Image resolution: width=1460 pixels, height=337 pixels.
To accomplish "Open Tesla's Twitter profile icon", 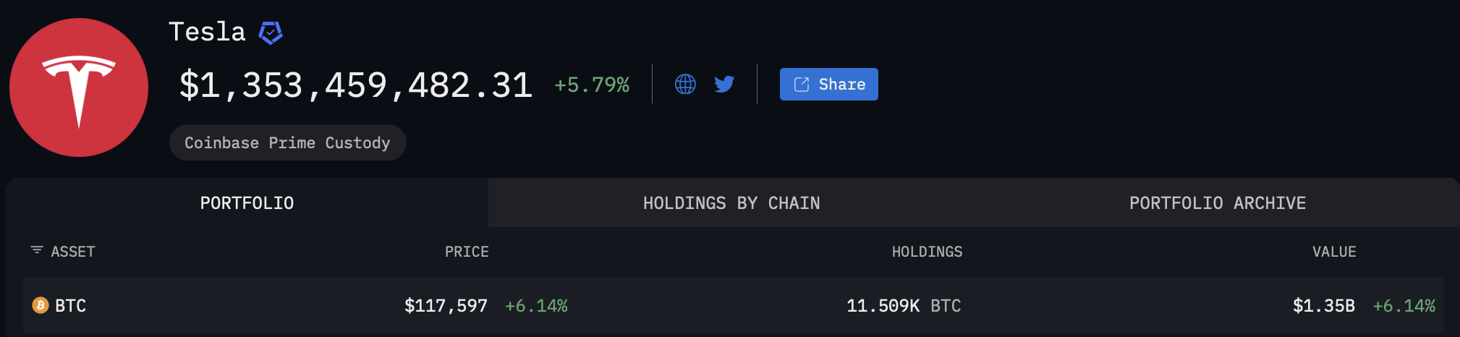I will click(x=724, y=85).
